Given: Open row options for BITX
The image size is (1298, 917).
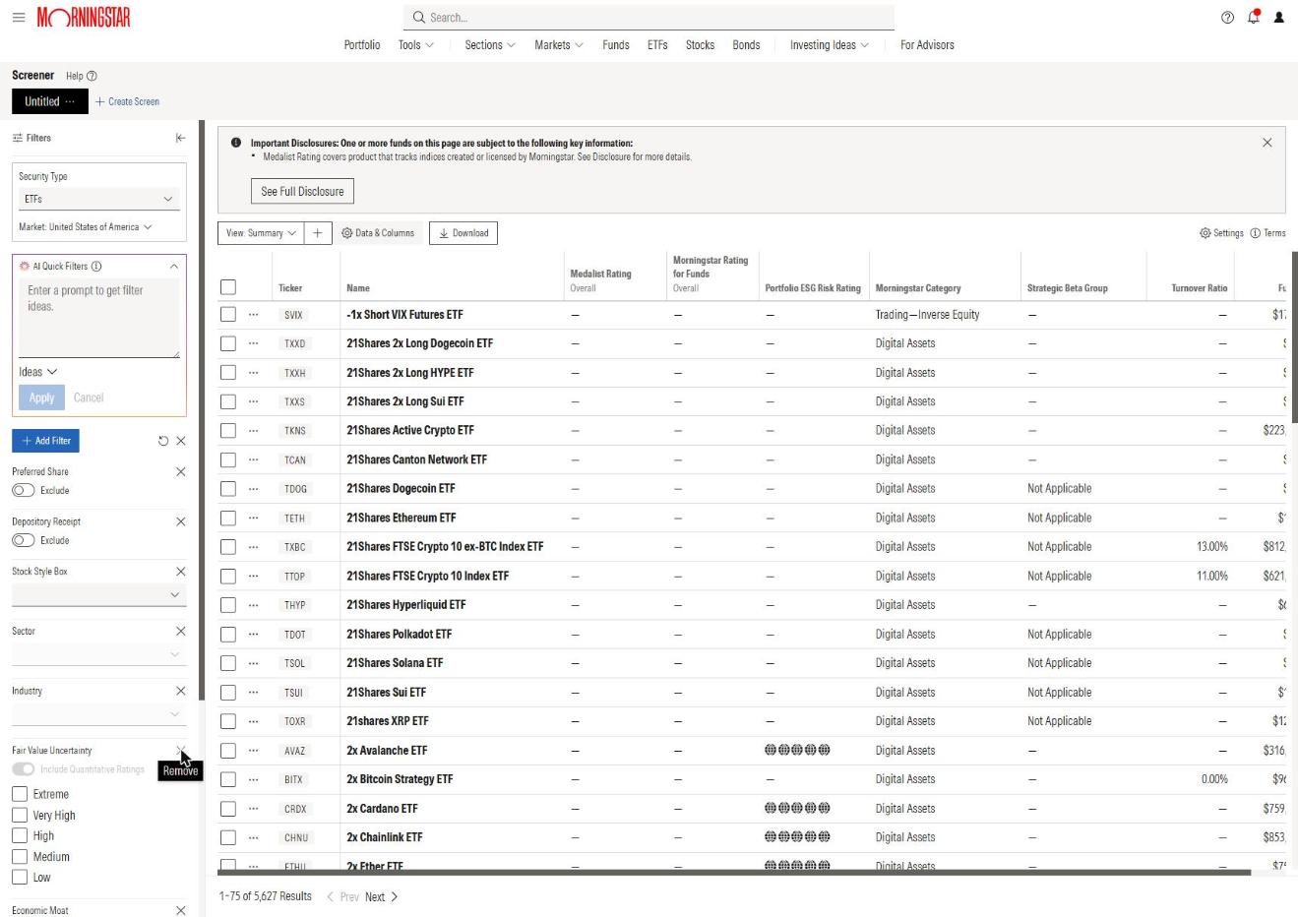Looking at the screenshot, I should (254, 779).
